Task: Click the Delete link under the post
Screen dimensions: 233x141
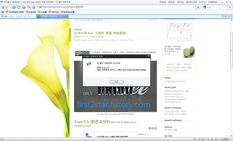Action: pos(131,40)
